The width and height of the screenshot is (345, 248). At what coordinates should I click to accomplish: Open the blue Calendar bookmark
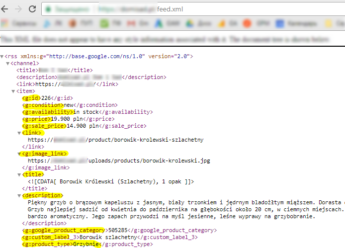coord(280,23)
